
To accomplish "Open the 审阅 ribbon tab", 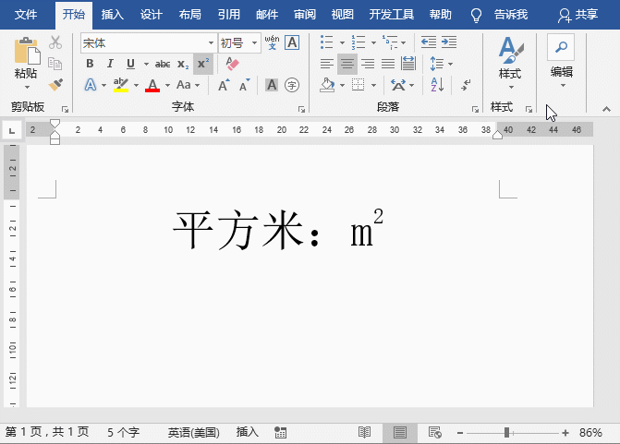I will pyautogui.click(x=305, y=15).
